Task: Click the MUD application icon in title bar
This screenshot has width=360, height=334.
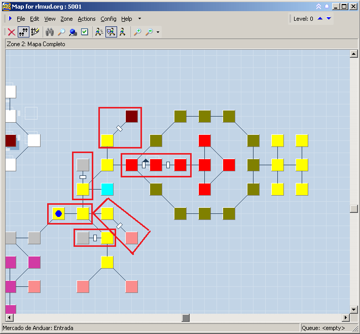Action: click(7, 7)
